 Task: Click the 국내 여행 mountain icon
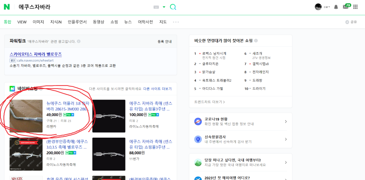click(198, 162)
